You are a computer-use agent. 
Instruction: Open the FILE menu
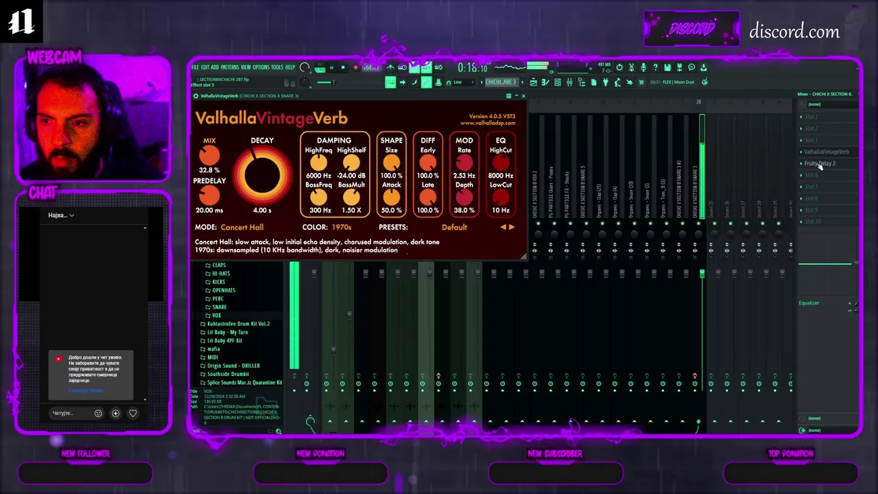click(195, 67)
